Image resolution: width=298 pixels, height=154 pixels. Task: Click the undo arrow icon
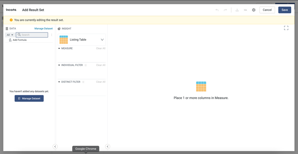click(217, 10)
